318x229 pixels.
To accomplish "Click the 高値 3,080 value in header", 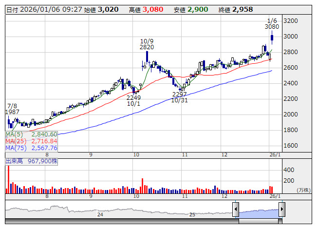I will pos(152,10).
